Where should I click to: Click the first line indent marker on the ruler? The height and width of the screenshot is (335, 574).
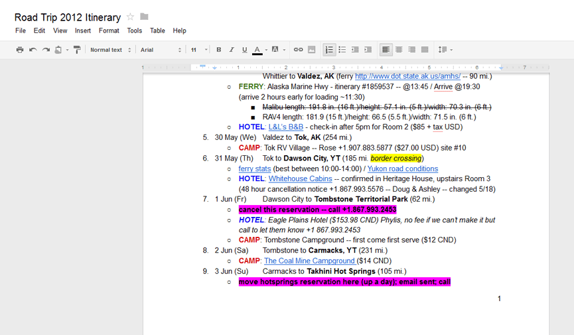pos(202,66)
